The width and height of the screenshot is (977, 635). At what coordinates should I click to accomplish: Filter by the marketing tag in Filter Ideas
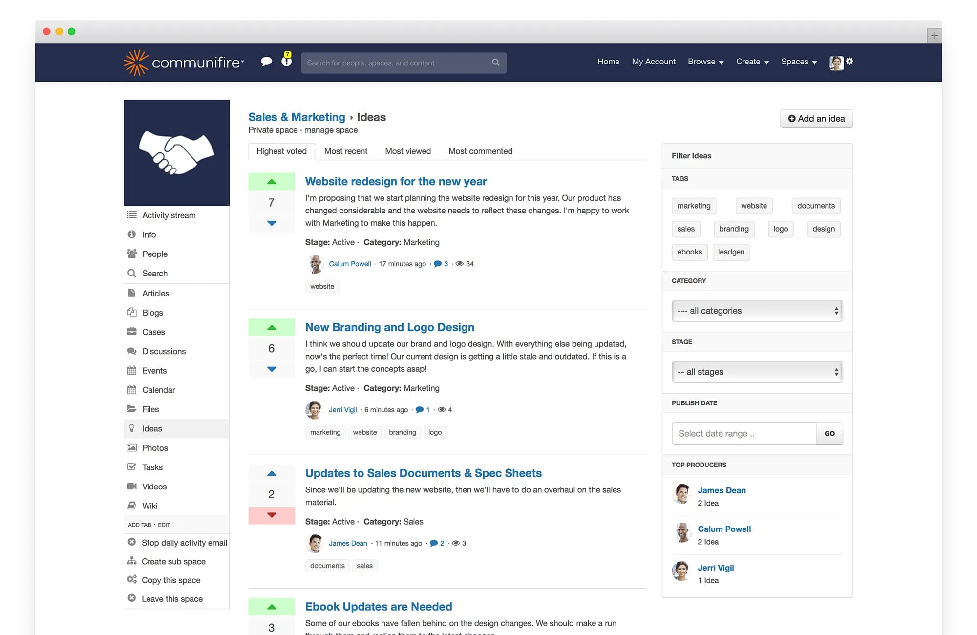(694, 206)
